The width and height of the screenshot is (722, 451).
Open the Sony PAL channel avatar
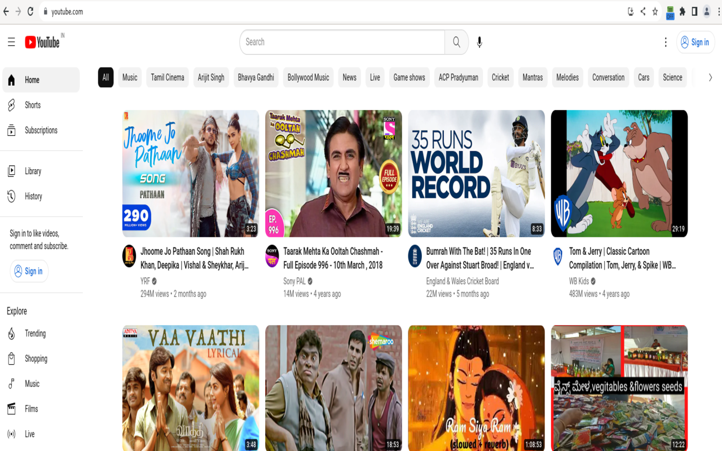(x=272, y=256)
